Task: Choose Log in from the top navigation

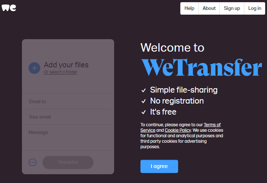Action: pos(255,8)
